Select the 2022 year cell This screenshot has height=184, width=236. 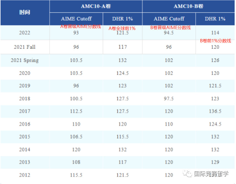point(25,33)
